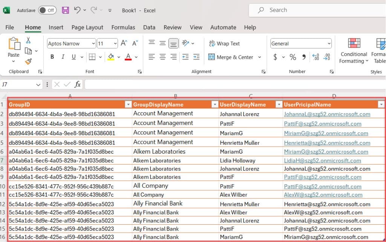The height and width of the screenshot is (242, 386).
Task: Apply yellow Fill Color bucket
Action: tap(111, 57)
